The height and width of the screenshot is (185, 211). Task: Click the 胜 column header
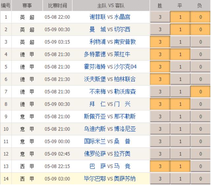[160, 6]
